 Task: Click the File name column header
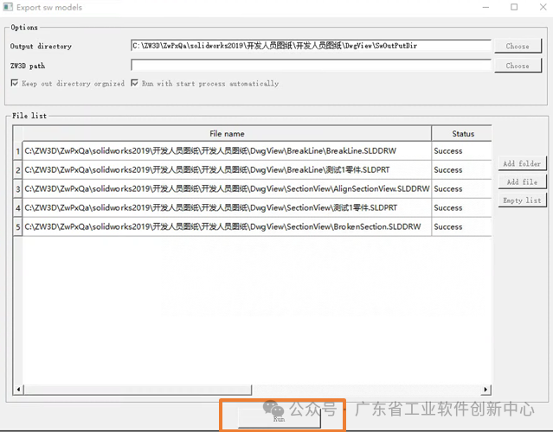(x=227, y=134)
